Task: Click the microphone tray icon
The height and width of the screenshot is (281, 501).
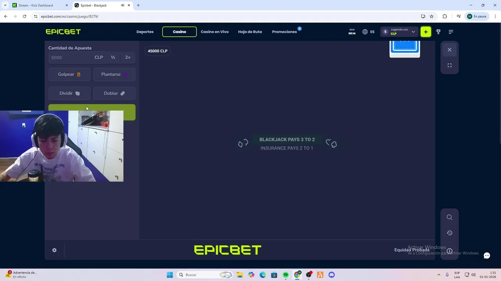Action: click(447, 275)
